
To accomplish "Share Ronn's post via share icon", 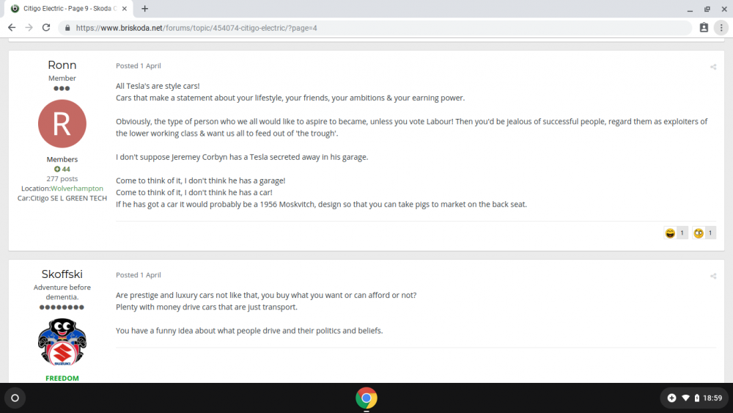I will pos(713,67).
